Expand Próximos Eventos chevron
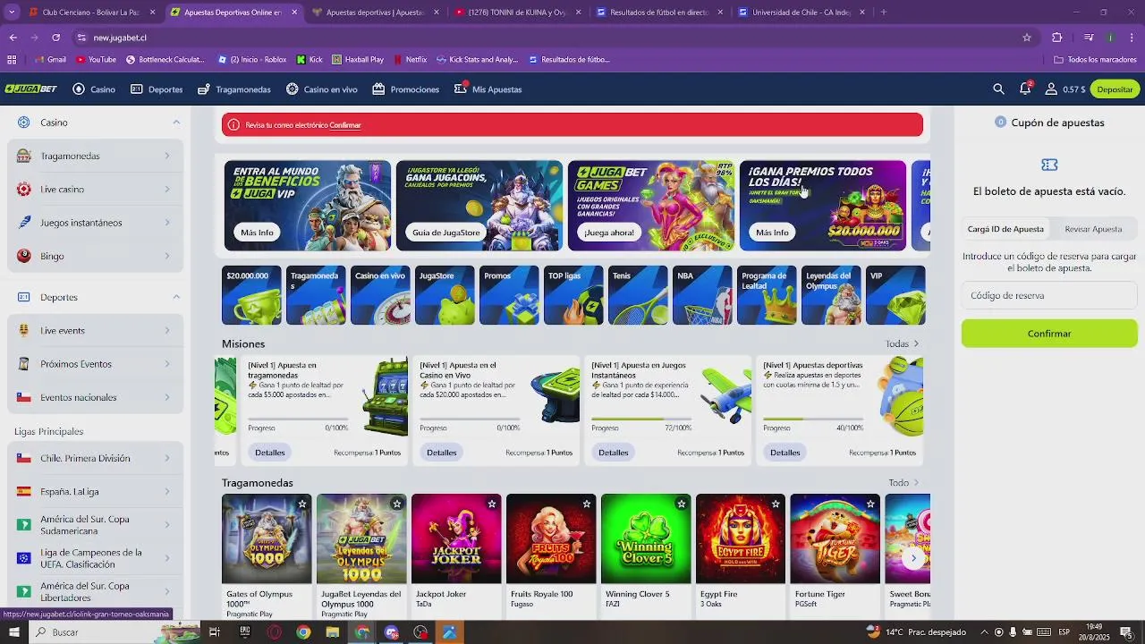This screenshot has width=1145, height=644. [x=167, y=364]
